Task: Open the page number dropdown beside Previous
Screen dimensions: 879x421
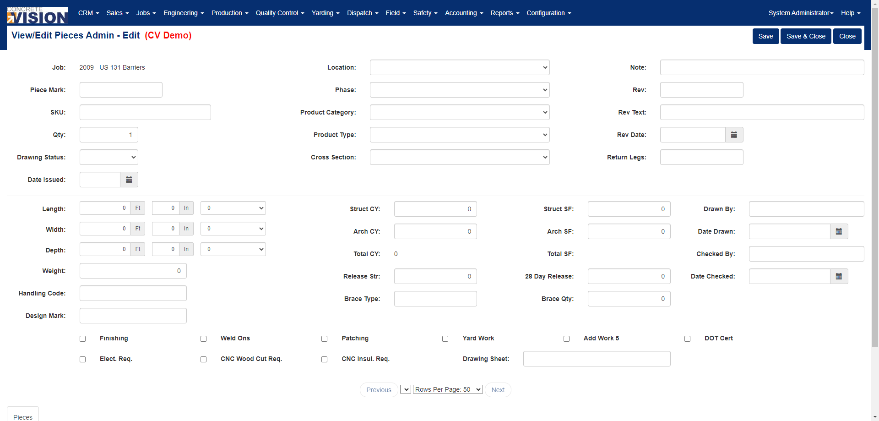Action: [x=406, y=389]
